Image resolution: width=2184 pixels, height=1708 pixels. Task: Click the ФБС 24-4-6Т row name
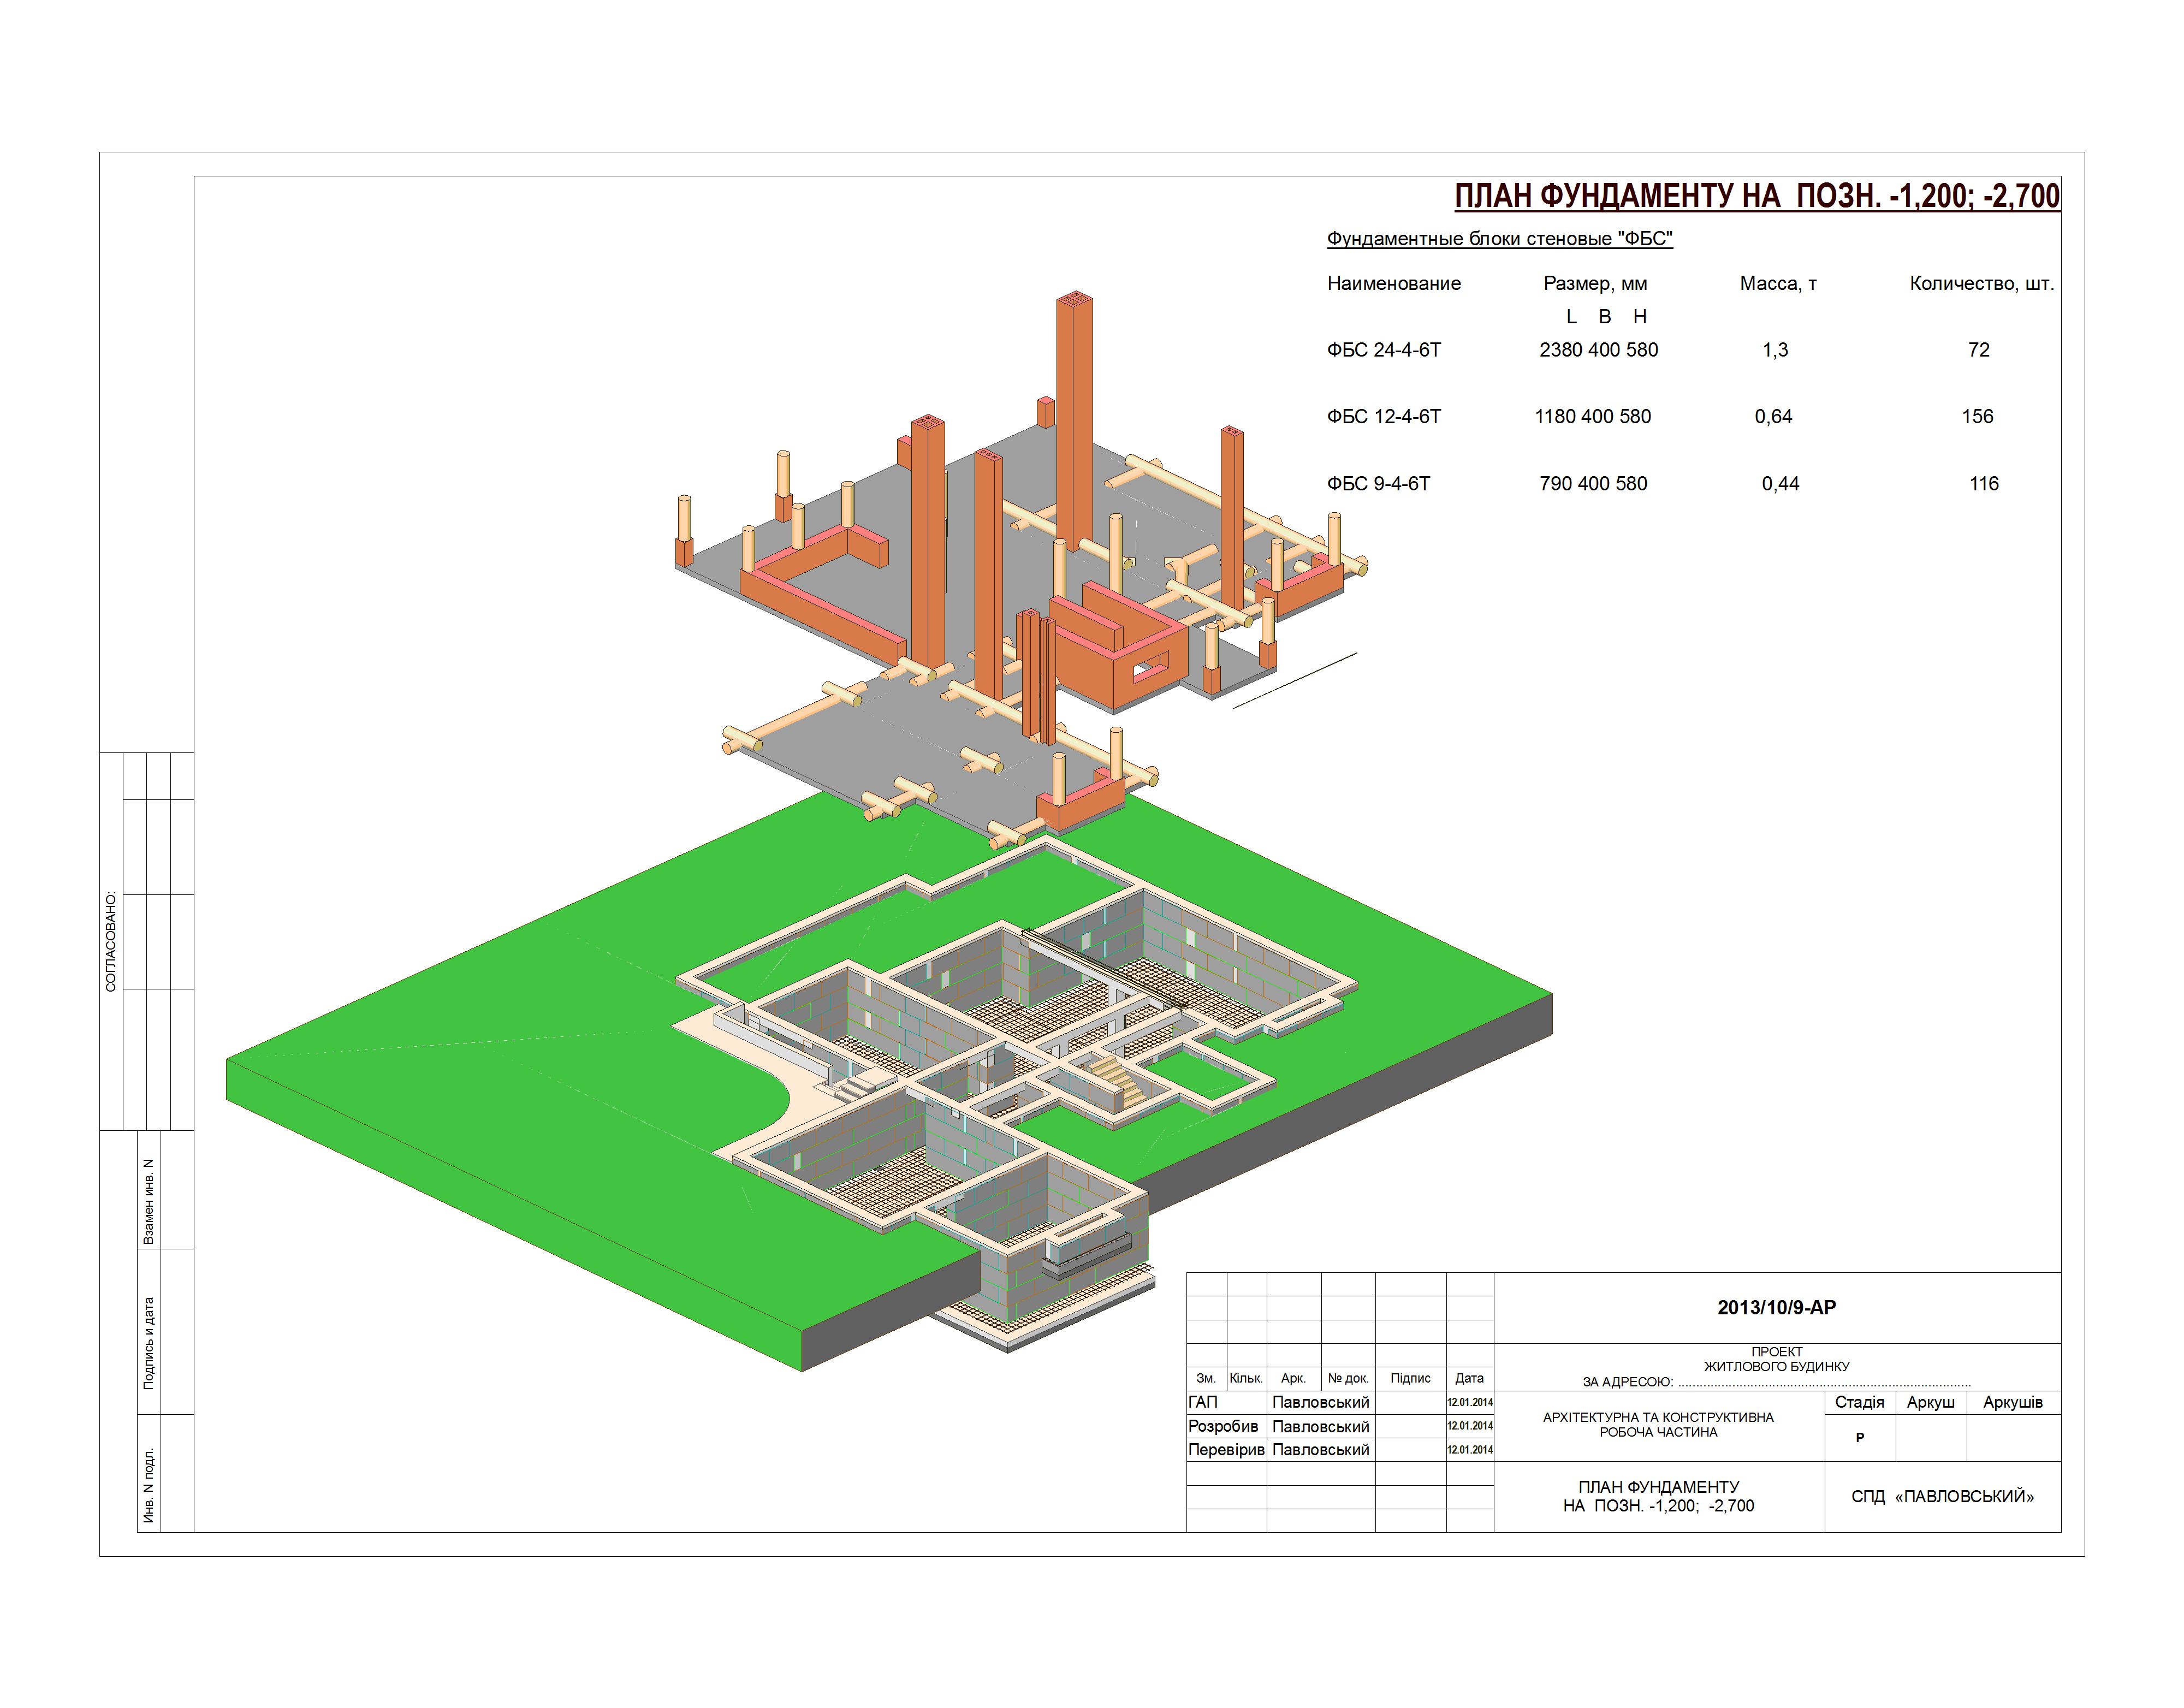[x=1383, y=350]
